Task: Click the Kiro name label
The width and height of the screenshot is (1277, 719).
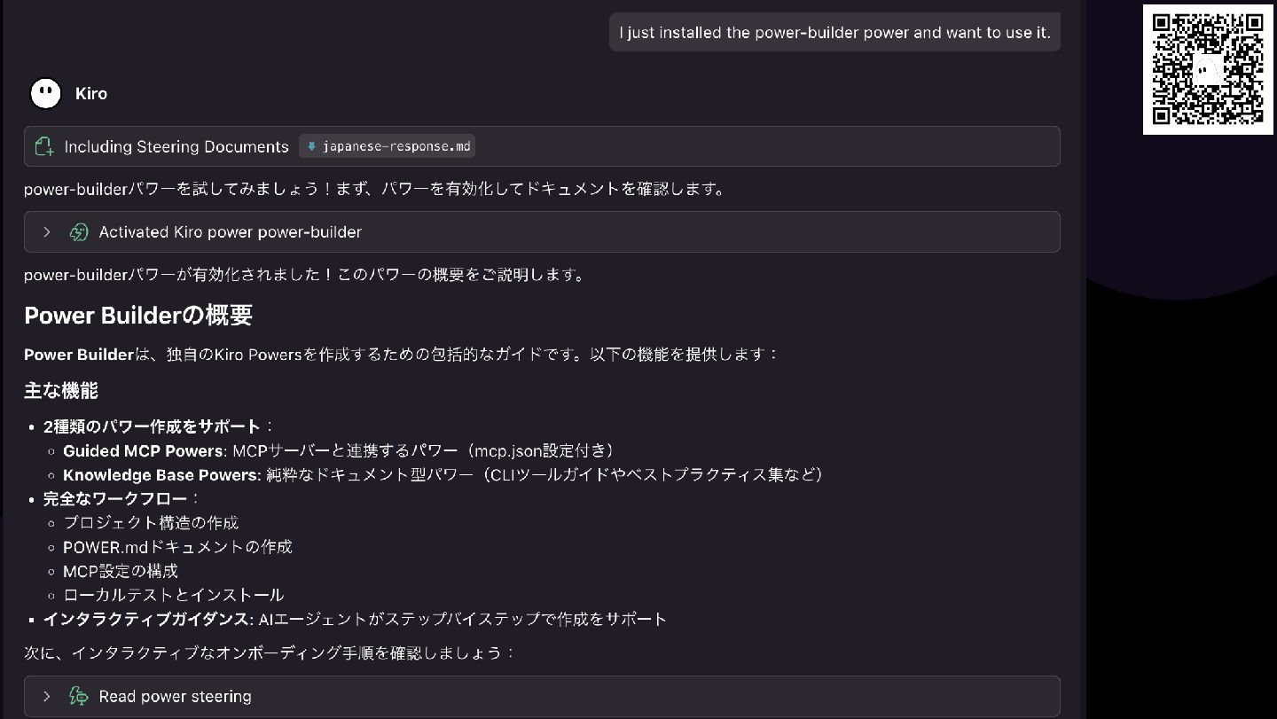Action: pos(91,94)
